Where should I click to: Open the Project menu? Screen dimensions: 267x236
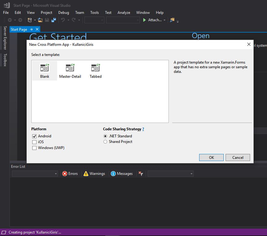46,13
